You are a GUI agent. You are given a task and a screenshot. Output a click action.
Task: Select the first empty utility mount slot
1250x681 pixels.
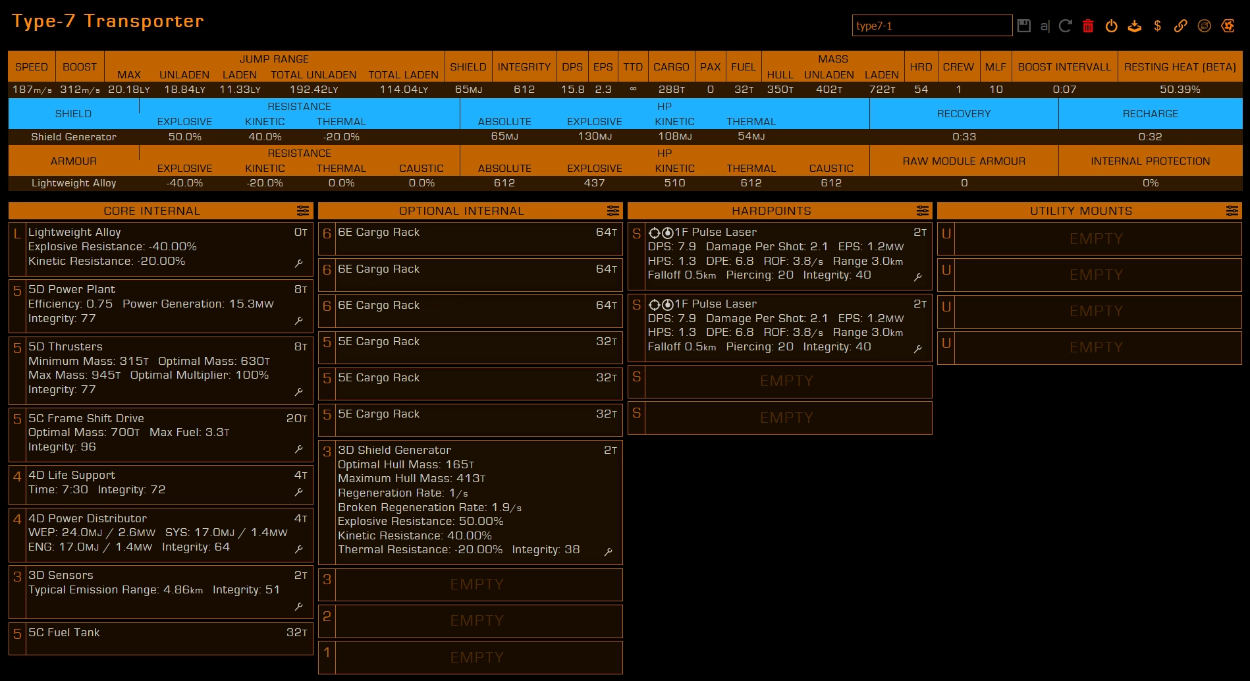[x=1096, y=238]
